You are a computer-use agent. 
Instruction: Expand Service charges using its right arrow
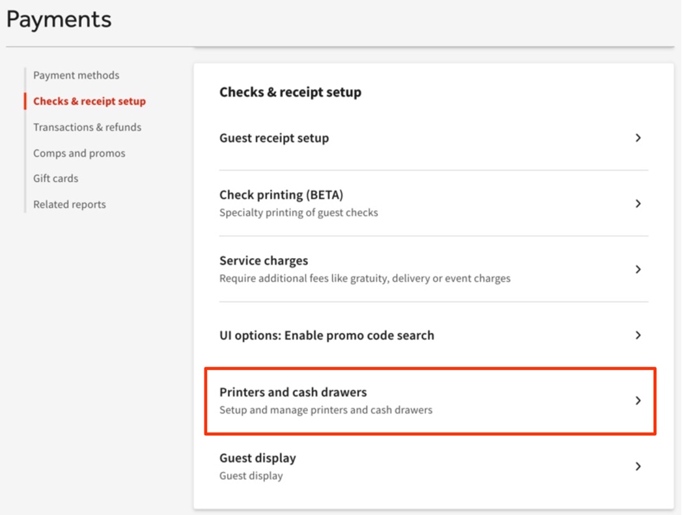pos(638,269)
